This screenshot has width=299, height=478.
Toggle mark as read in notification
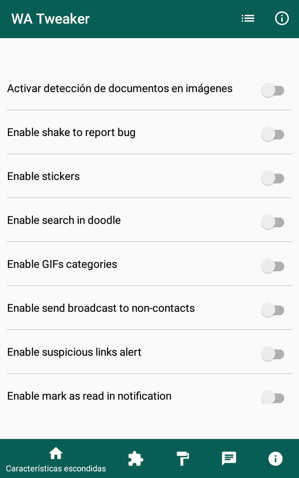click(x=272, y=398)
